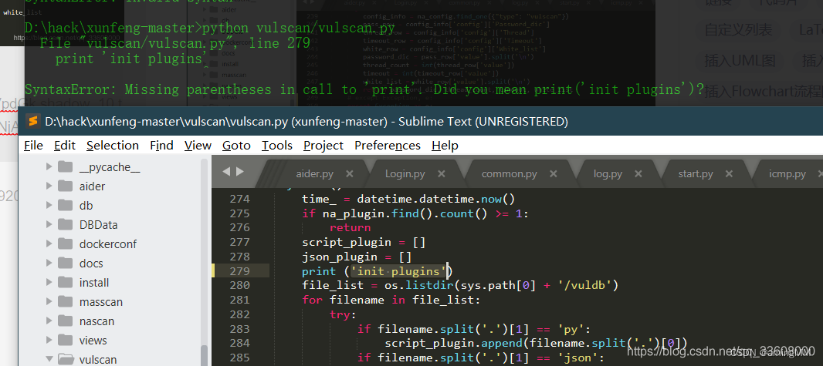Open the Selection menu
823x366 pixels.
coord(112,145)
